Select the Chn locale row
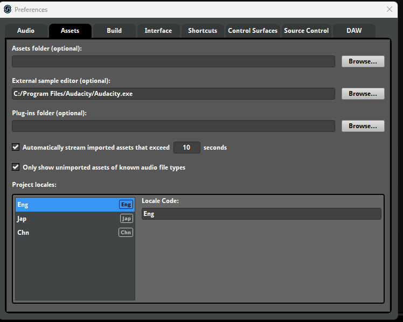Screen dimensions: 403x322 75,233
